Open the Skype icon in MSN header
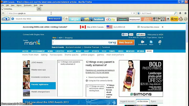189x106 pixels. click(151, 43)
